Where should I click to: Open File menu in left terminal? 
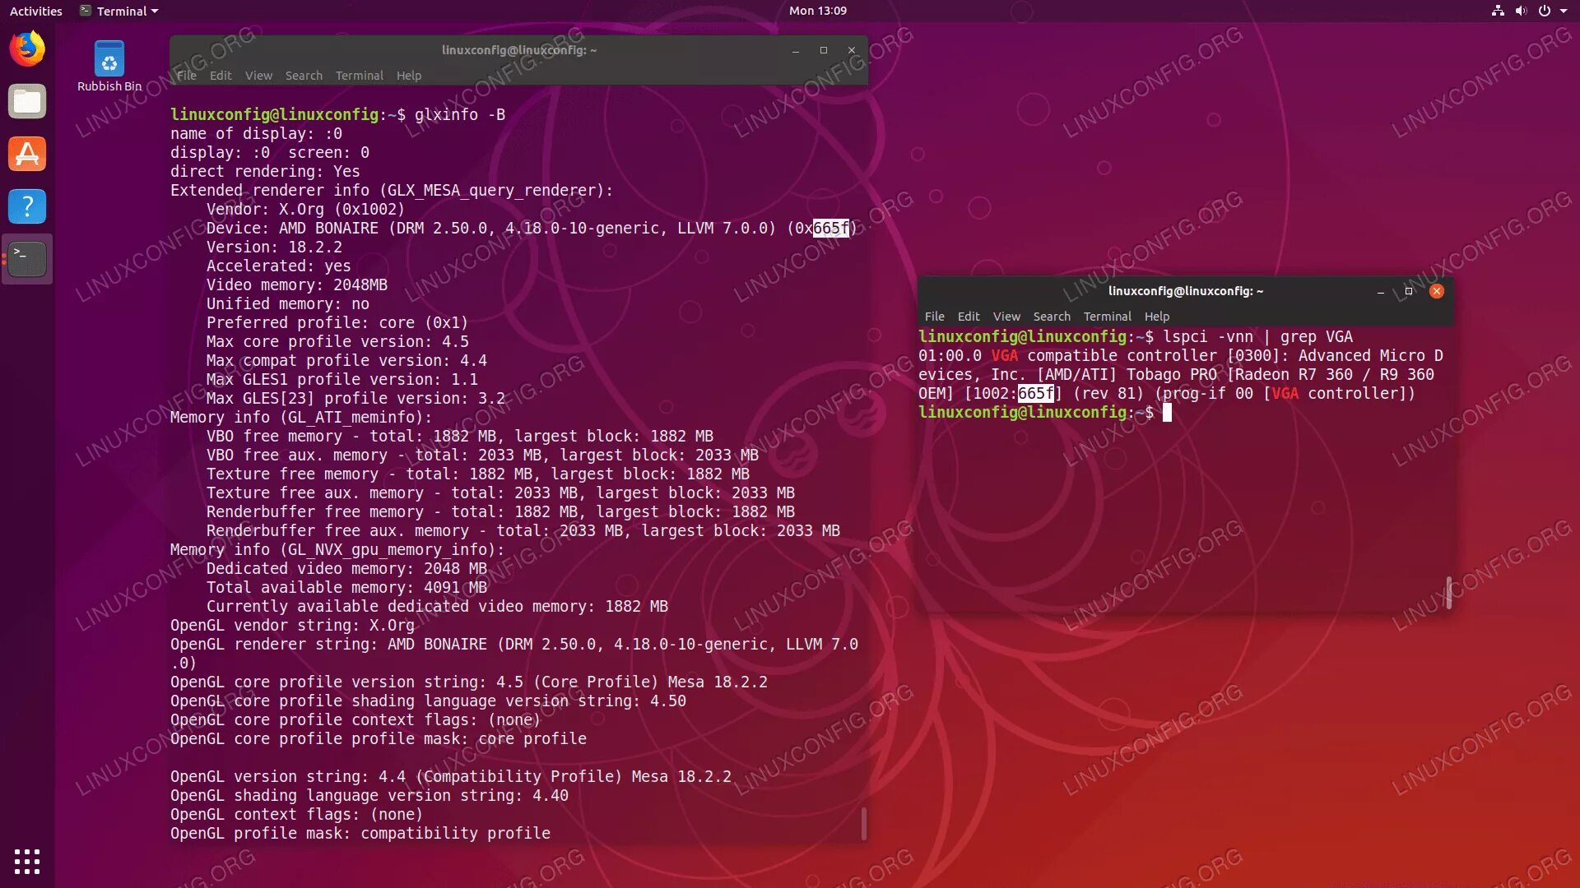[x=187, y=76]
